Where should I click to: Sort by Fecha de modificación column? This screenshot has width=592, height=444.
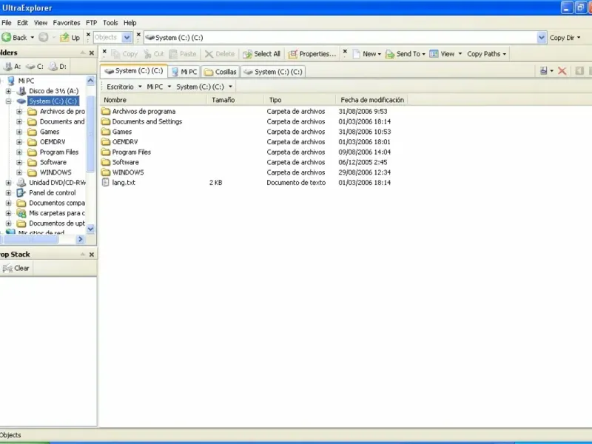[x=372, y=100]
